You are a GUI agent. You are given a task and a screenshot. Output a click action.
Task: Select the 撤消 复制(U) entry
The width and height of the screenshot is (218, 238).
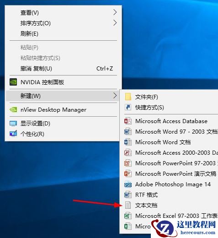[63, 69]
